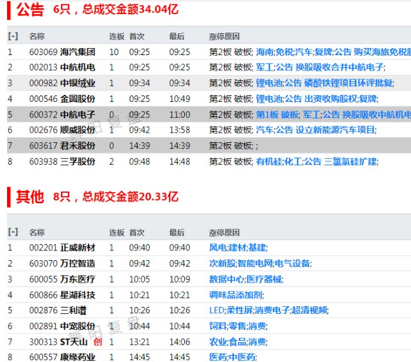Select stock 603938 三孚股份

(x=62, y=161)
